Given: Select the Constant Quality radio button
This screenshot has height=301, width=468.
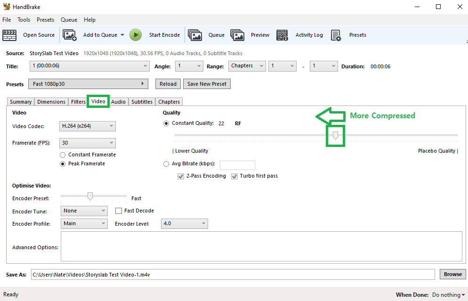Looking at the screenshot, I should [166, 123].
